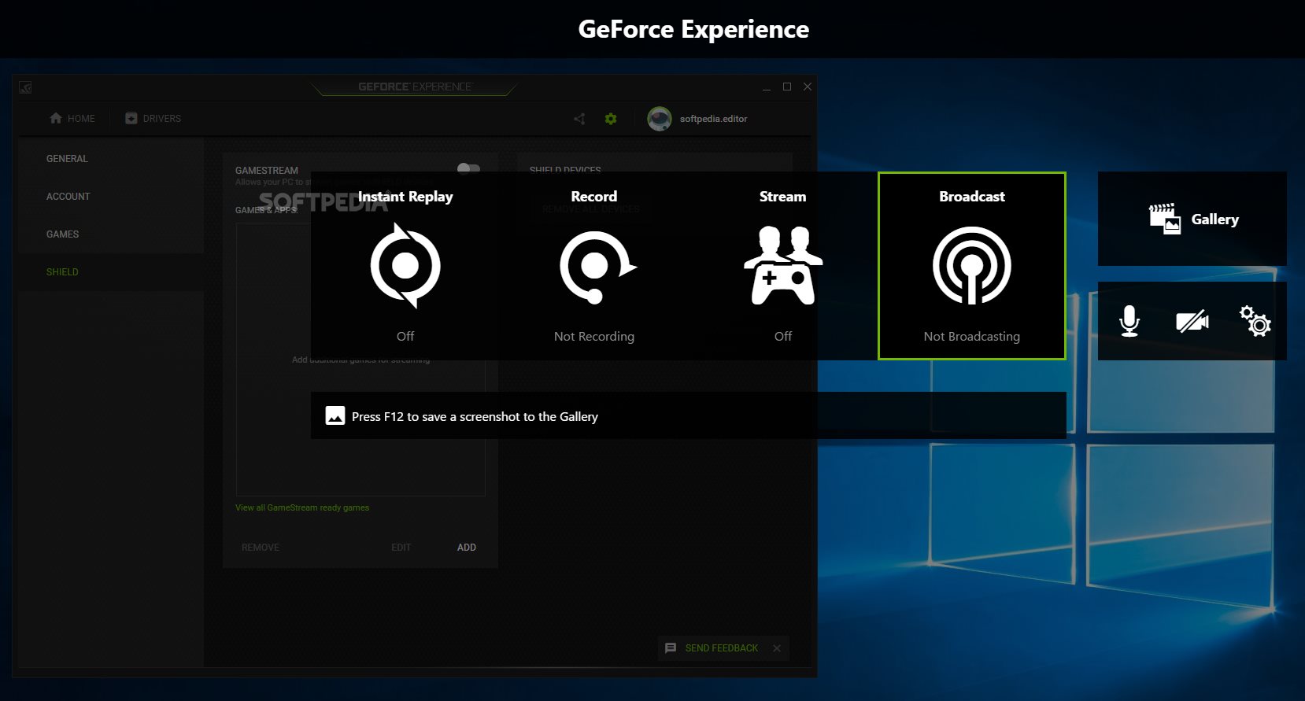The width and height of the screenshot is (1305, 701).
Task: Select SHIELD in settings sidebar
Action: tap(62, 272)
